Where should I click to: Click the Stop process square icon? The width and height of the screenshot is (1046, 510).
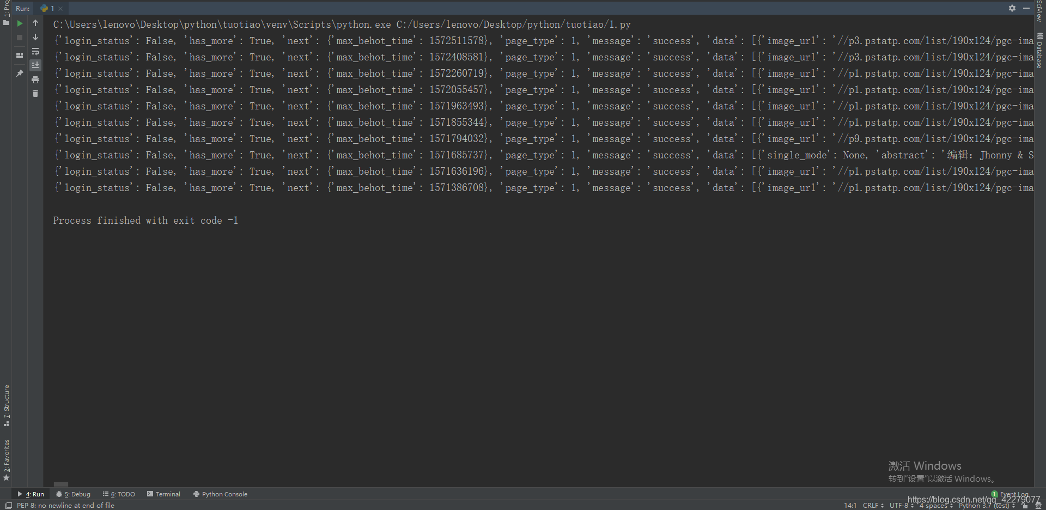pos(20,38)
